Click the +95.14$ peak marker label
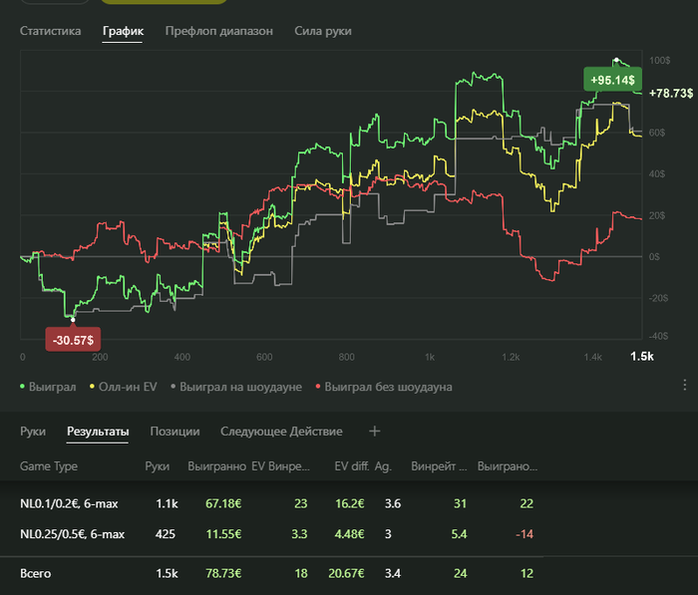 point(612,78)
